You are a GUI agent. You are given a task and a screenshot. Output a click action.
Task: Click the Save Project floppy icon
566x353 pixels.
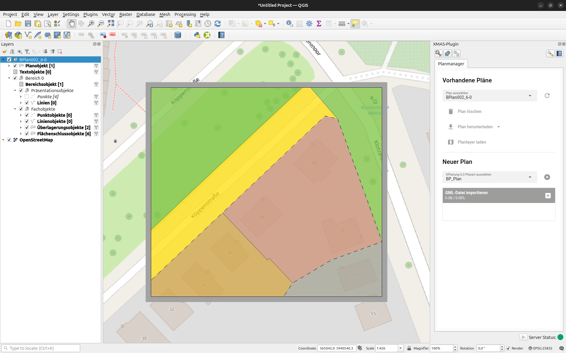click(28, 24)
